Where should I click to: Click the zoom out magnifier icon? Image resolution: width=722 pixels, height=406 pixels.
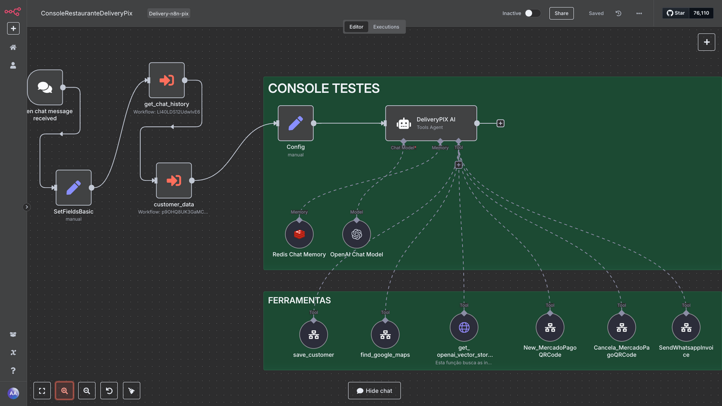point(87,391)
